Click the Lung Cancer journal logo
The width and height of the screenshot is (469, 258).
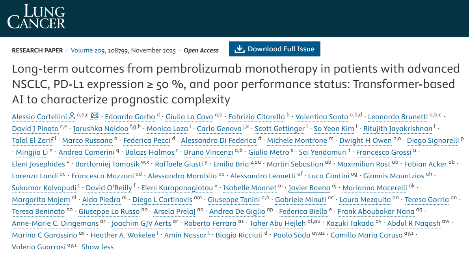pyautogui.click(x=36, y=17)
